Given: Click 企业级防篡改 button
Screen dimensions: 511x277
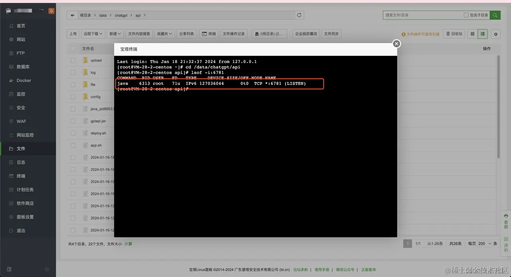Looking at the screenshot, I should tap(306, 34).
